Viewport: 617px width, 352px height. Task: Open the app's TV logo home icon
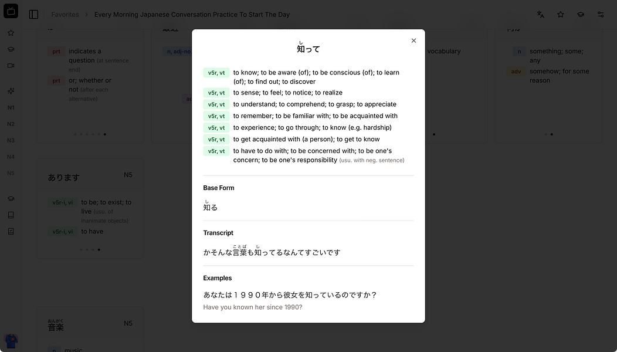[x=11, y=11]
